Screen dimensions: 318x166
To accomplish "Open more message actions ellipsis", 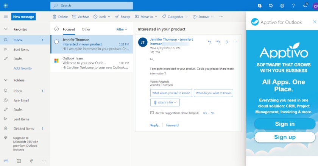I will click(x=235, y=42).
